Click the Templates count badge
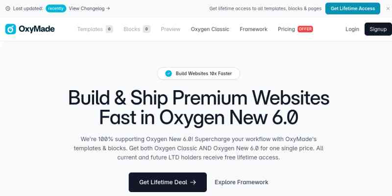Viewport: 392px width, 196px height. (109, 29)
